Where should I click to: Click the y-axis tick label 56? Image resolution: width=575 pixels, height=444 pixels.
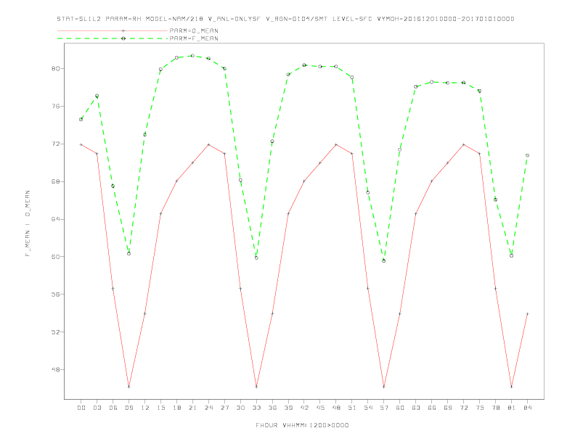[56, 294]
